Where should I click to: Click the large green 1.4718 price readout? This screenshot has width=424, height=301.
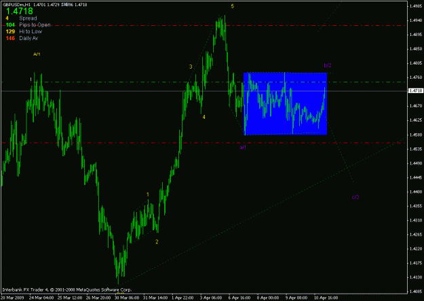(19, 12)
